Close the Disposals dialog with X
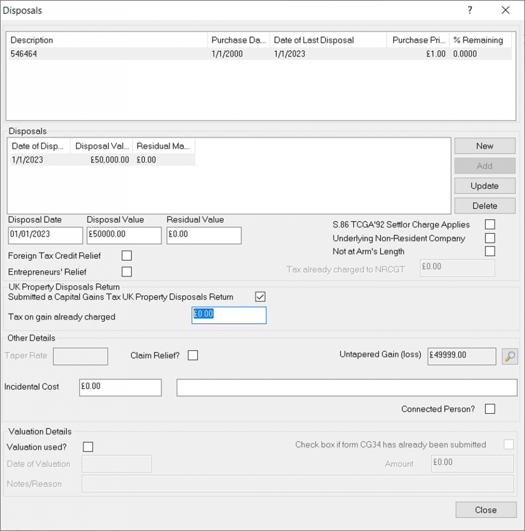Viewport: 525px width, 531px height. click(505, 10)
